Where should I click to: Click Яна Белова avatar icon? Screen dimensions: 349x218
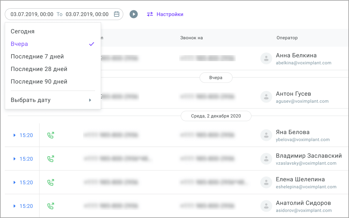pos(266,135)
